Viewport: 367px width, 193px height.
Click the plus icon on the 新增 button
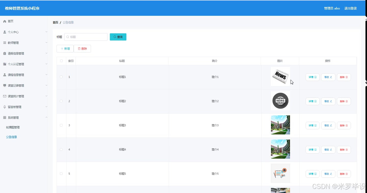62,49
